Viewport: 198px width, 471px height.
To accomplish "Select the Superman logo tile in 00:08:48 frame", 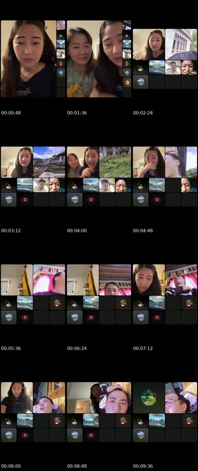I will coord(91,435).
